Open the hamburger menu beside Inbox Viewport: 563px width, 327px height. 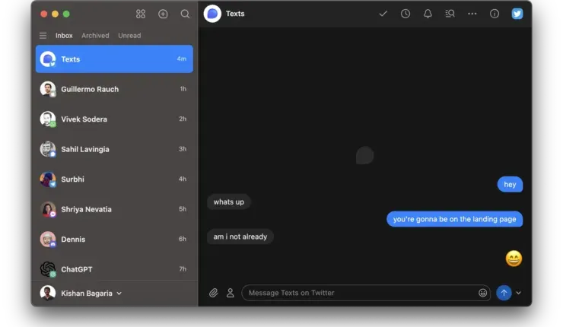[43, 36]
